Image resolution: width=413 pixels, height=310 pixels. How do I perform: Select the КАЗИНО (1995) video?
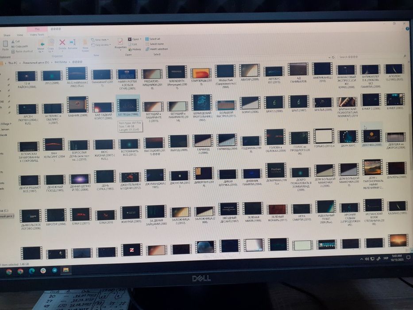click(398, 208)
